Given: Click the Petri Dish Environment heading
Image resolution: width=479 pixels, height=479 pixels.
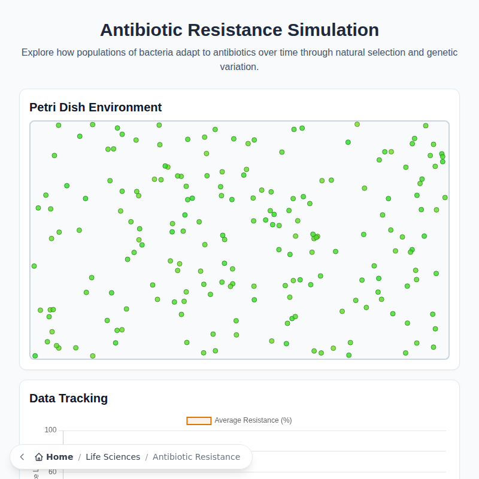Looking at the screenshot, I should click(96, 107).
